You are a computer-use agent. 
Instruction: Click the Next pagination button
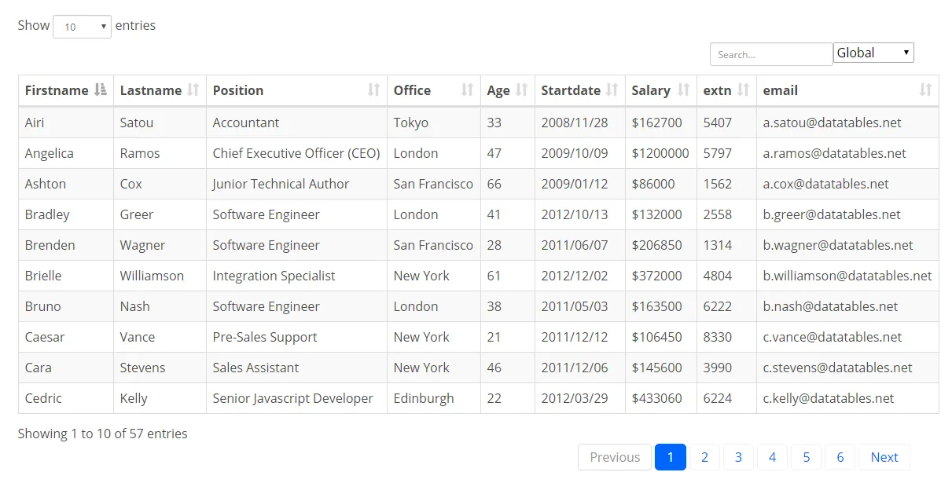(x=884, y=457)
